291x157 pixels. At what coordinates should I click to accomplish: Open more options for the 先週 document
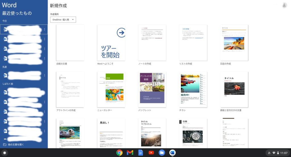pyautogui.click(x=45, y=75)
